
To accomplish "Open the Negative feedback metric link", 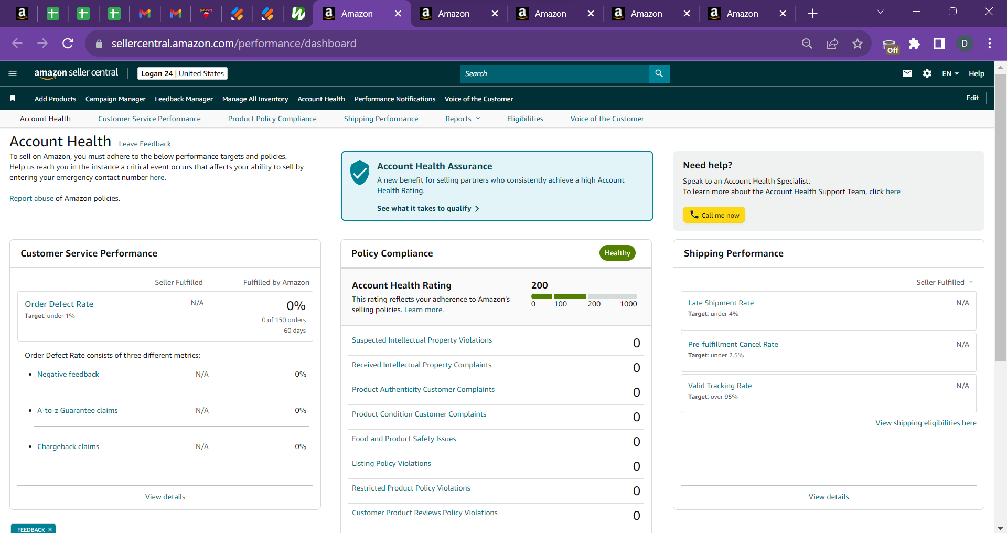I will (68, 374).
